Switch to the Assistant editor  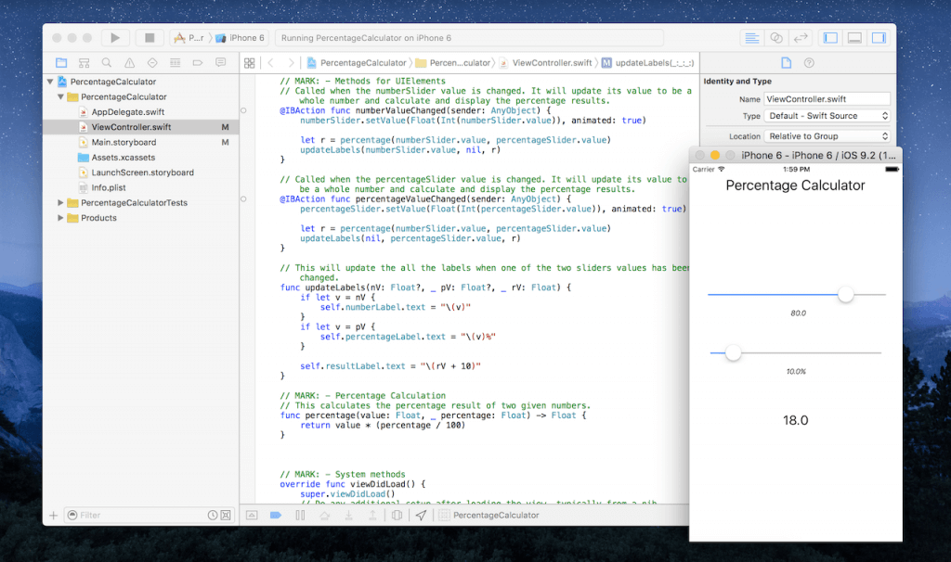pyautogui.click(x=775, y=38)
